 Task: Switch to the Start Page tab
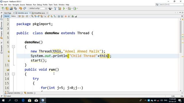[8, 13]
